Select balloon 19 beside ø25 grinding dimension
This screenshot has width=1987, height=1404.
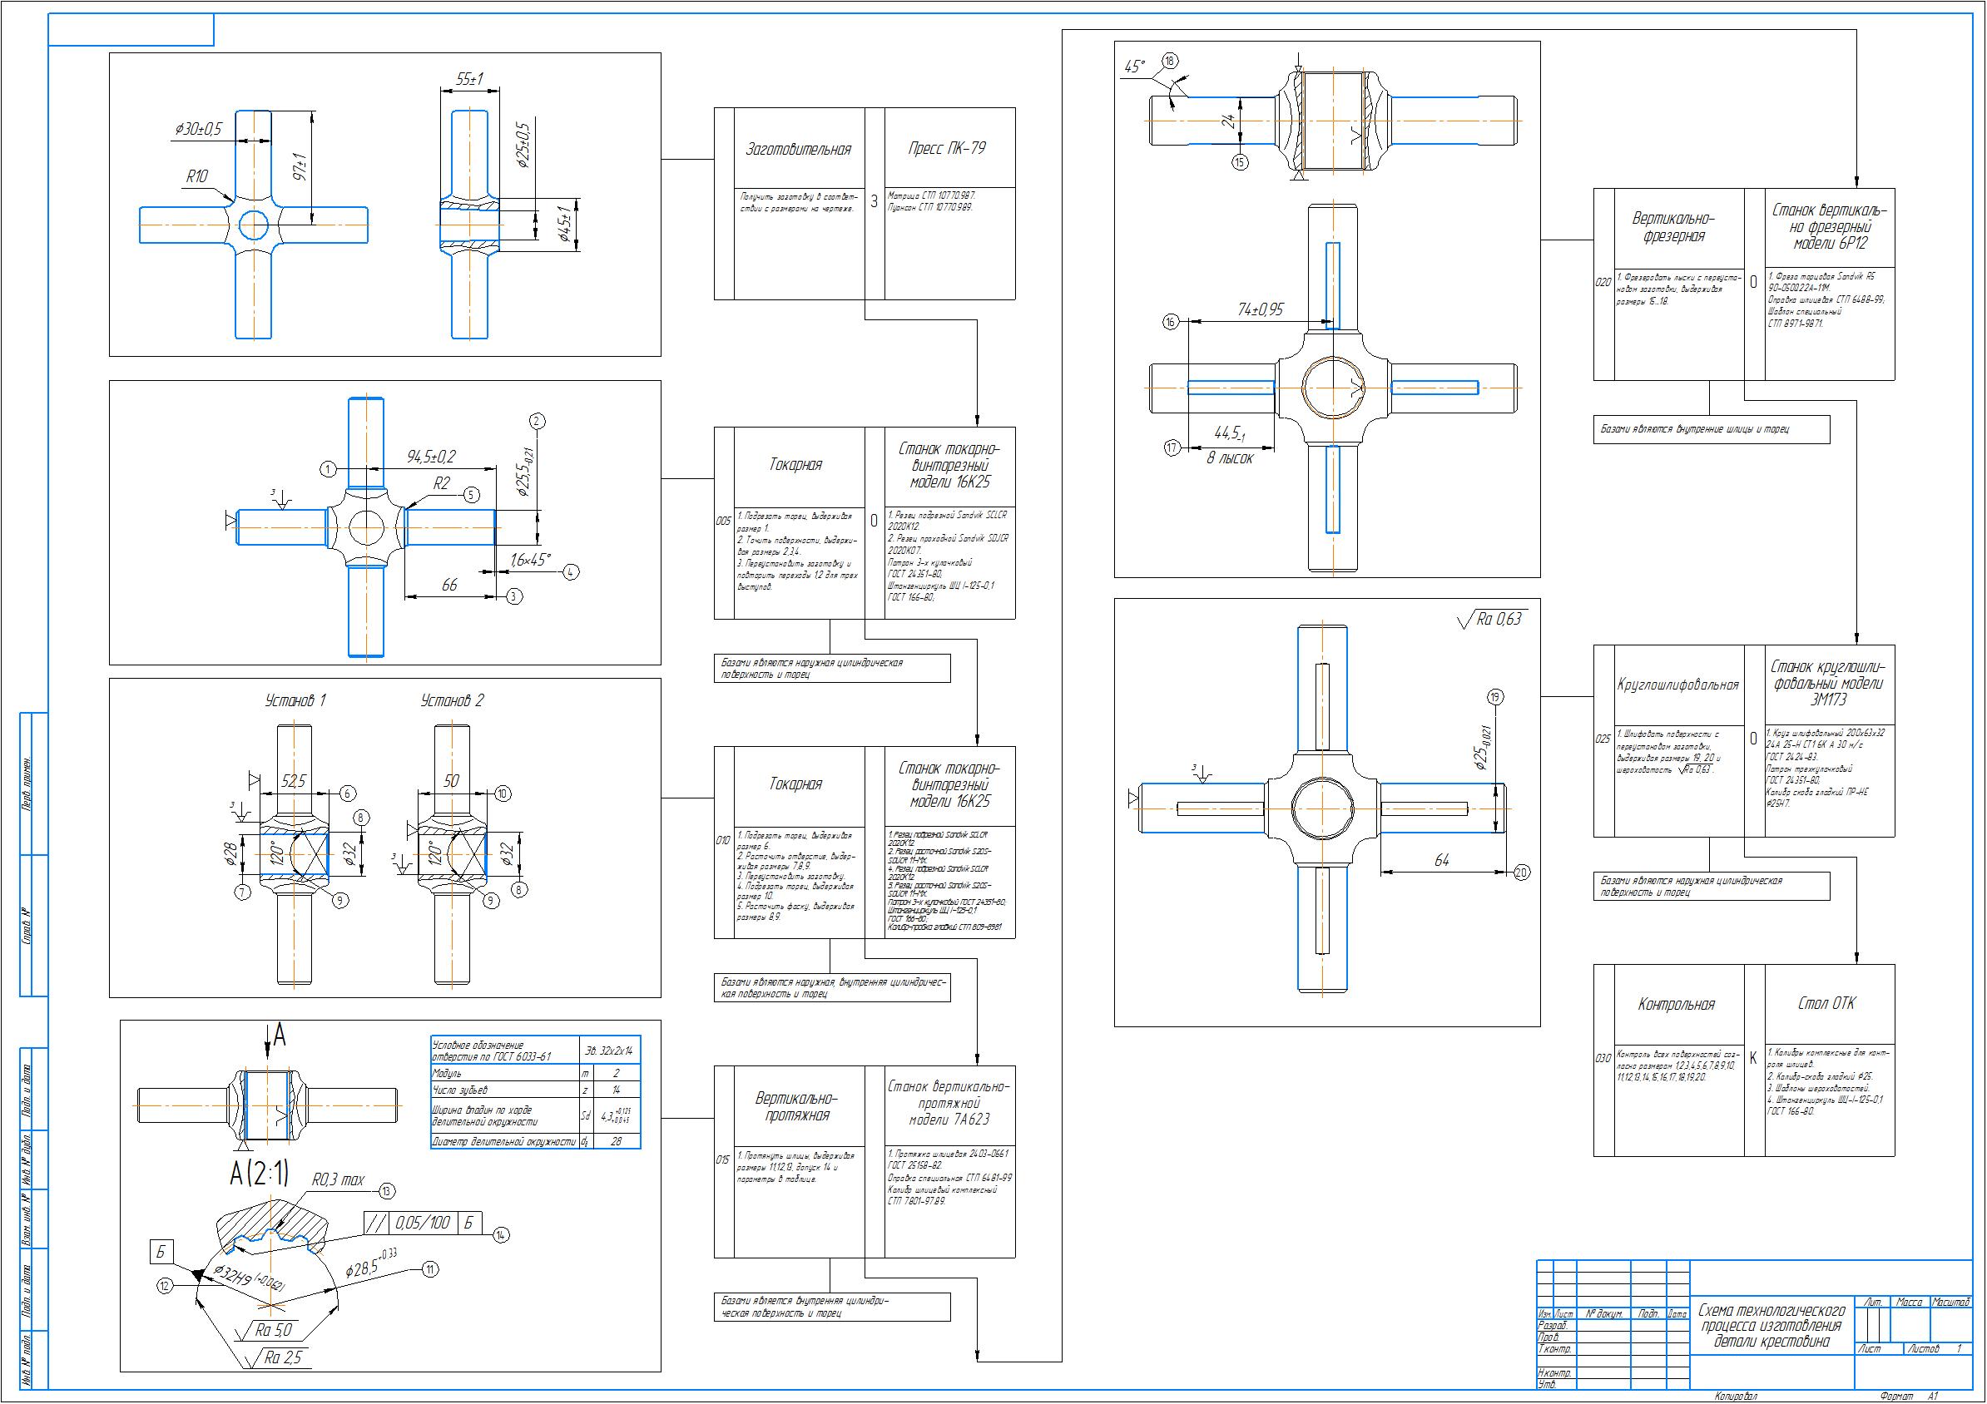coord(1494,697)
